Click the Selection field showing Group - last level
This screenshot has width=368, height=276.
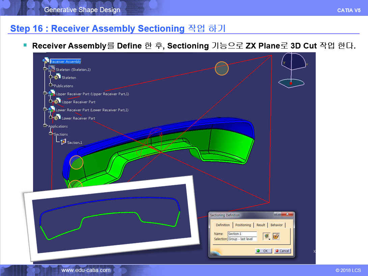[242, 239]
